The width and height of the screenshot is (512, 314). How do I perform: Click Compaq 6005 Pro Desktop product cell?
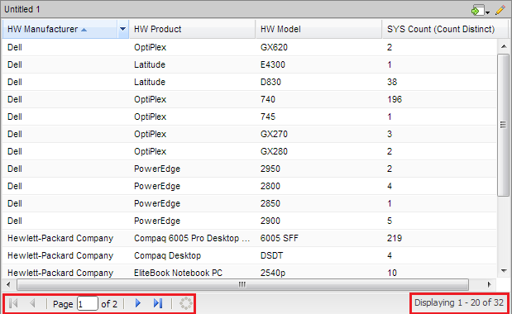pos(193,238)
